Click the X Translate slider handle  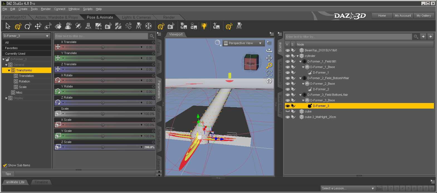[x=103, y=47]
